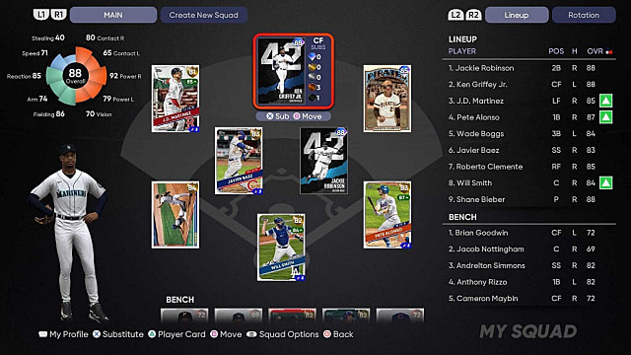631x355 pixels.
Task: Click the Power R 92 attribute
Action: point(125,76)
